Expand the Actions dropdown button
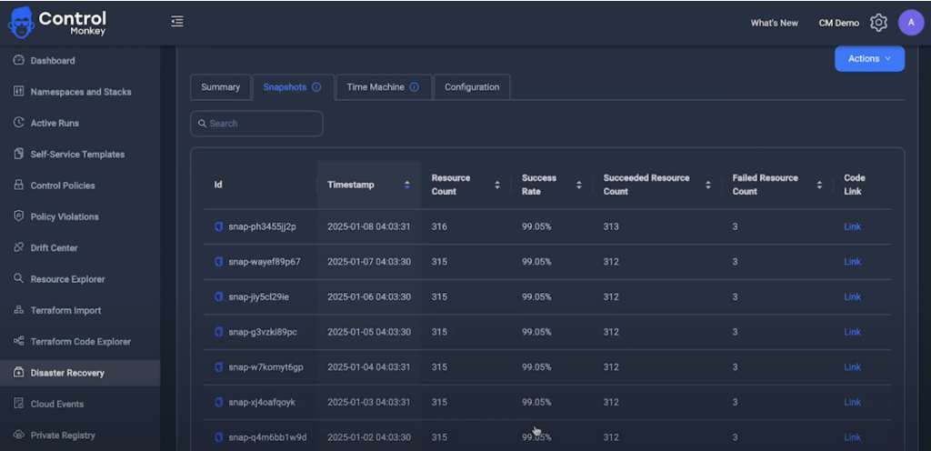This screenshot has height=451, width=931. click(x=869, y=59)
